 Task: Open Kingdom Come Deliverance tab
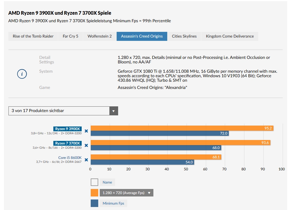(x=230, y=36)
